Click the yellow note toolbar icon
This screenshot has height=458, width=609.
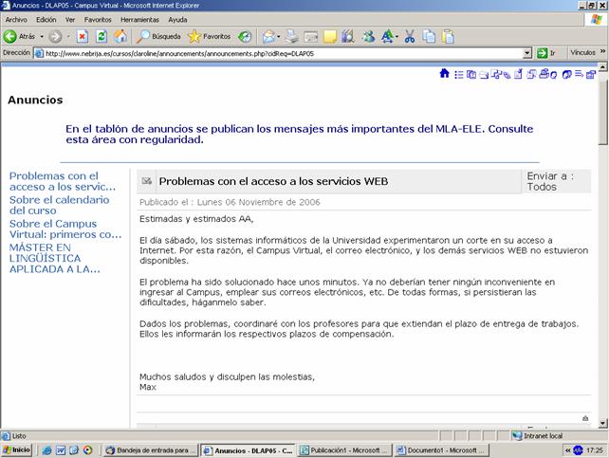330,36
